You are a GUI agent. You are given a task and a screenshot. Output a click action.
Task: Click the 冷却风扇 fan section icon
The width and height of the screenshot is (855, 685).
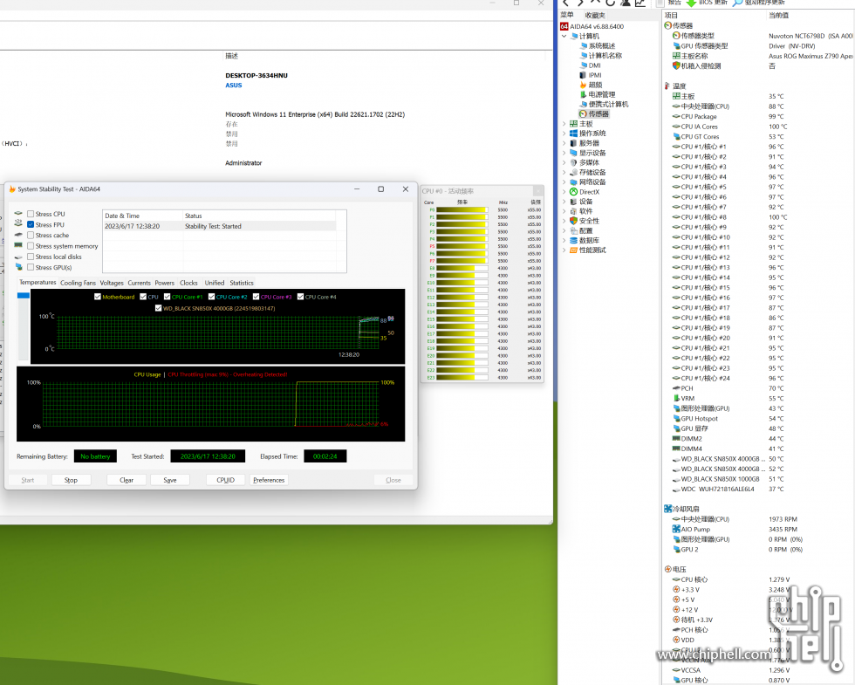tap(668, 509)
